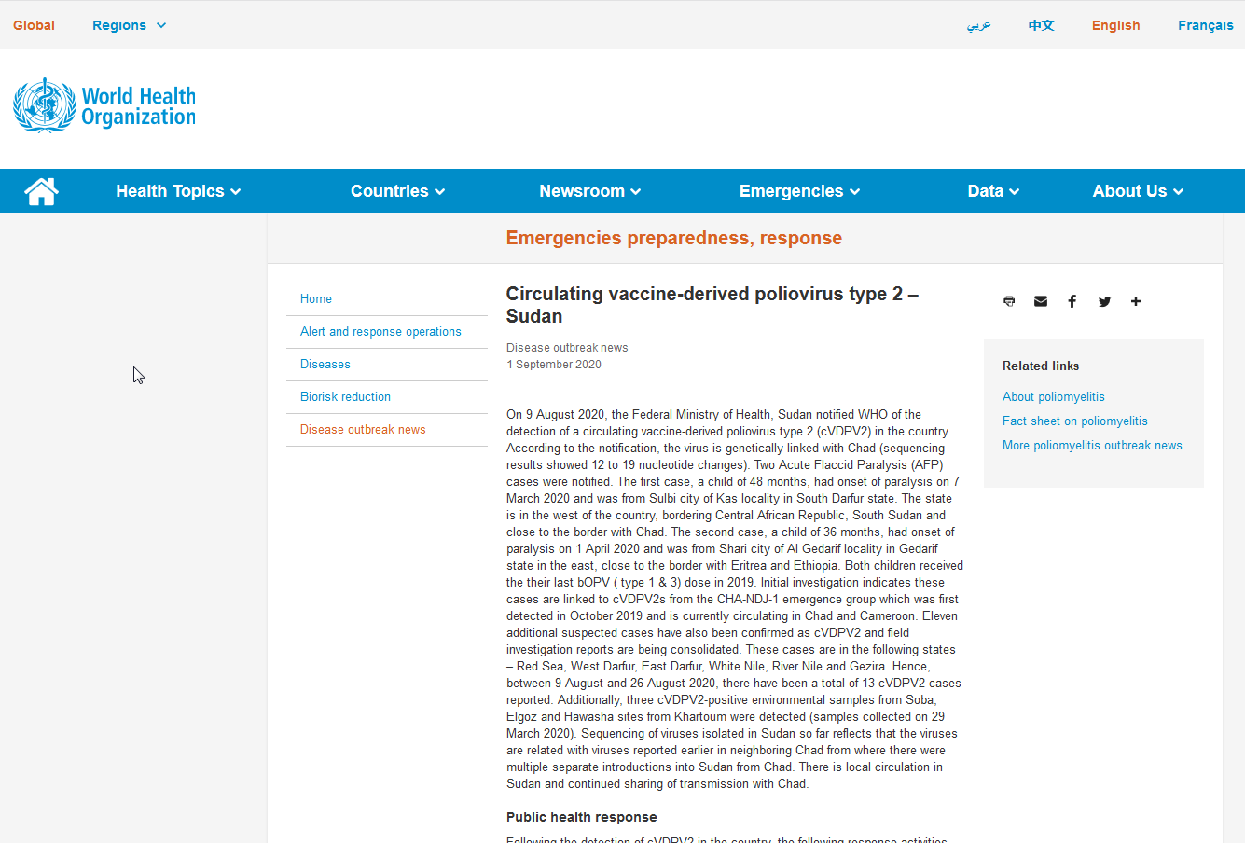The width and height of the screenshot is (1245, 843).
Task: Expand the Regions dropdown
Action: 129,25
